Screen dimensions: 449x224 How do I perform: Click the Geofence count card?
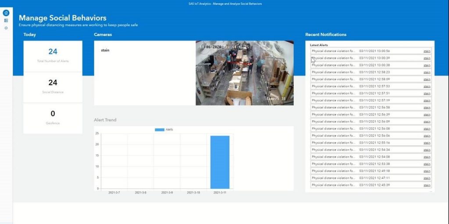tap(53, 118)
